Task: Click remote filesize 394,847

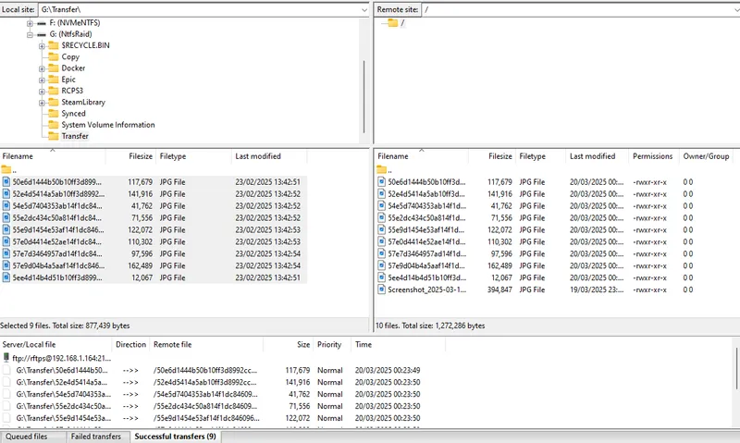Action: click(499, 289)
